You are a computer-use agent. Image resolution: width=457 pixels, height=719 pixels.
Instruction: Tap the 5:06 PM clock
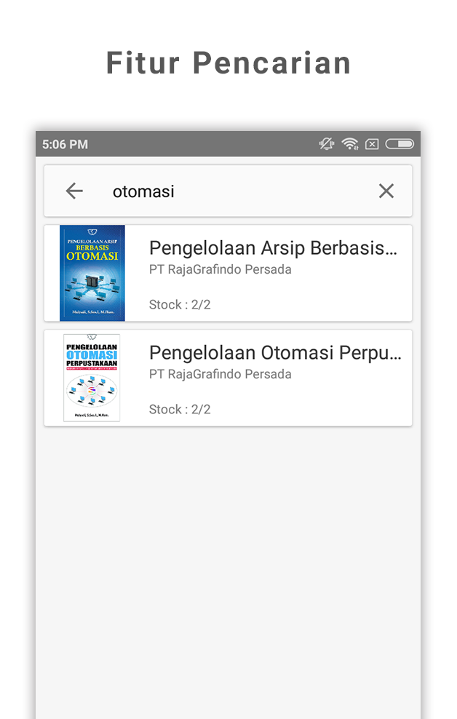(65, 144)
